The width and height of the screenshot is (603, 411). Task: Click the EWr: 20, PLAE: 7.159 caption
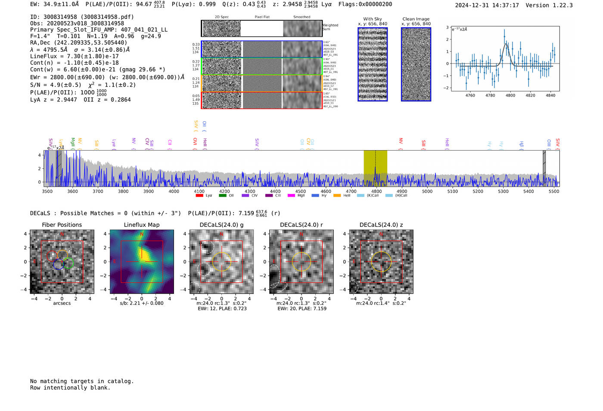[302, 309]
